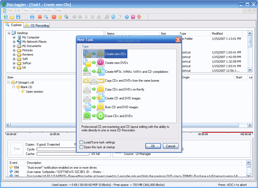Click the blue Print toolbar icon
The image size is (258, 188).
32,17
